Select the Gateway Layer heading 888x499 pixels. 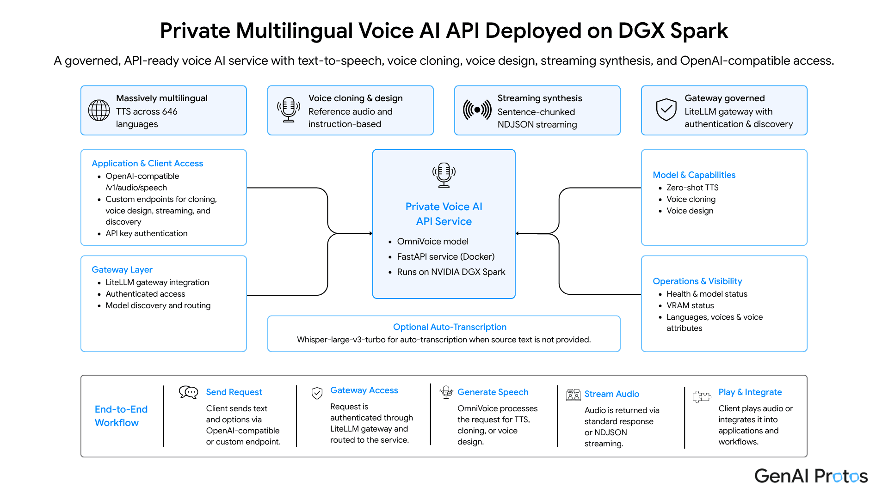122,270
